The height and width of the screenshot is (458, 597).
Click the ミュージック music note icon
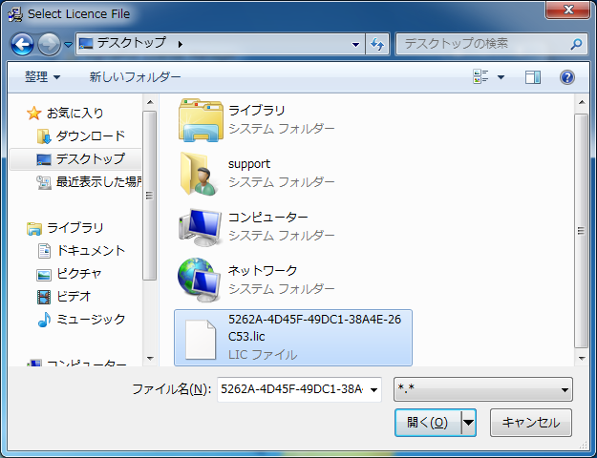44,320
